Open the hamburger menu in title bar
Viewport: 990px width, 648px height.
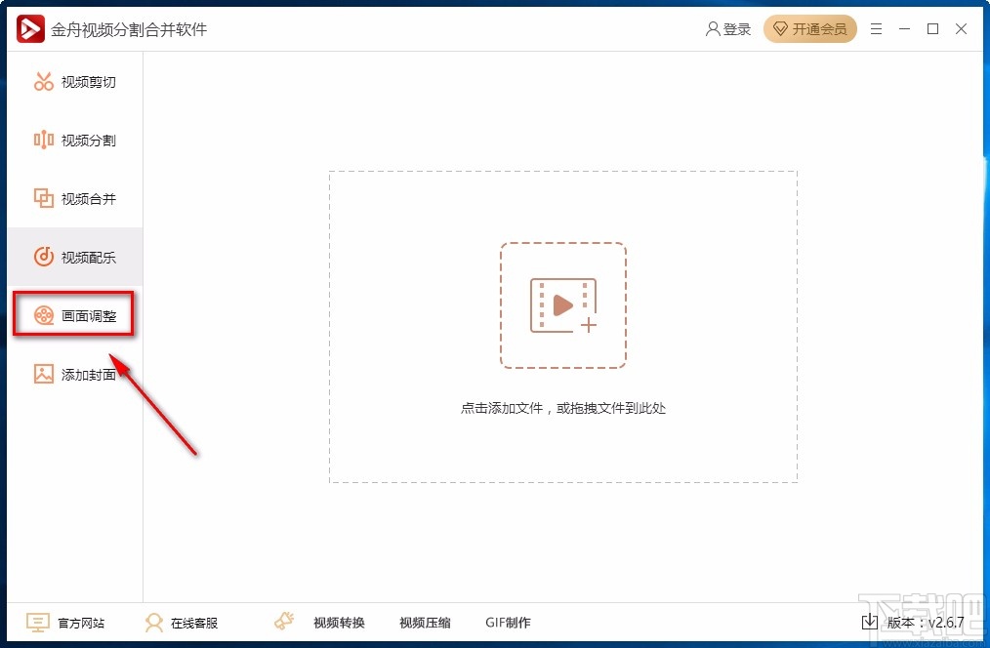point(876,28)
